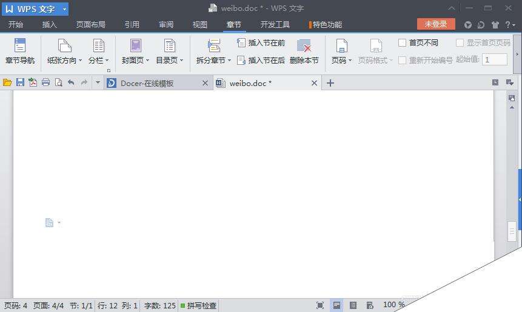Click the 未登录 login button

coord(436,24)
